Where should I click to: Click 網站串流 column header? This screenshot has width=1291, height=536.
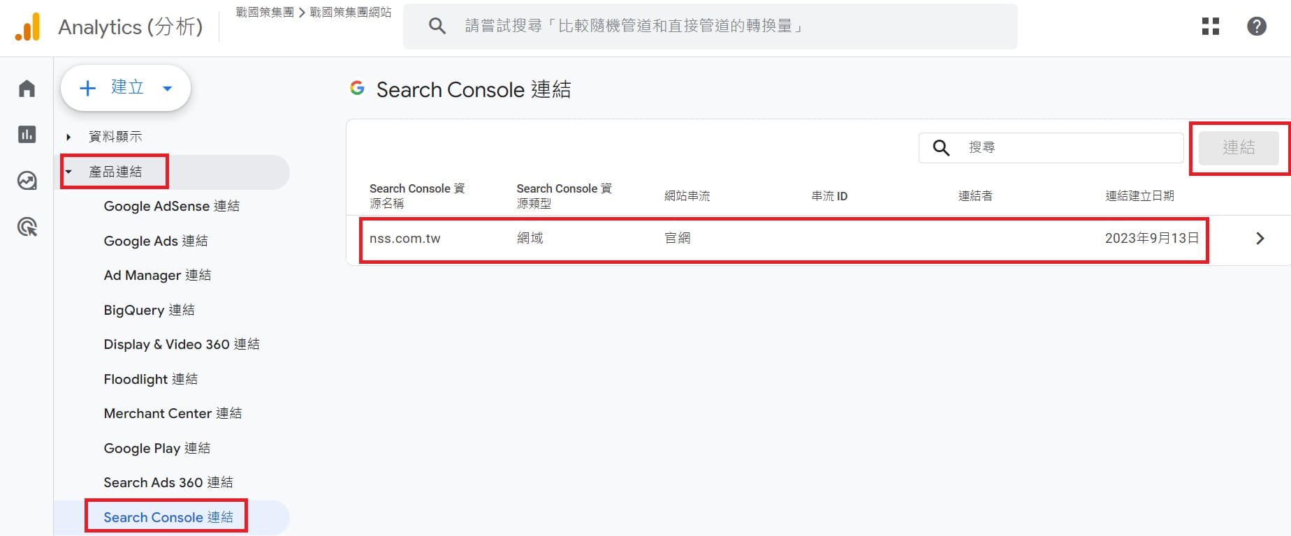(687, 196)
